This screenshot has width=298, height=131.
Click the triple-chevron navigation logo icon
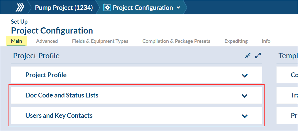point(20,8)
